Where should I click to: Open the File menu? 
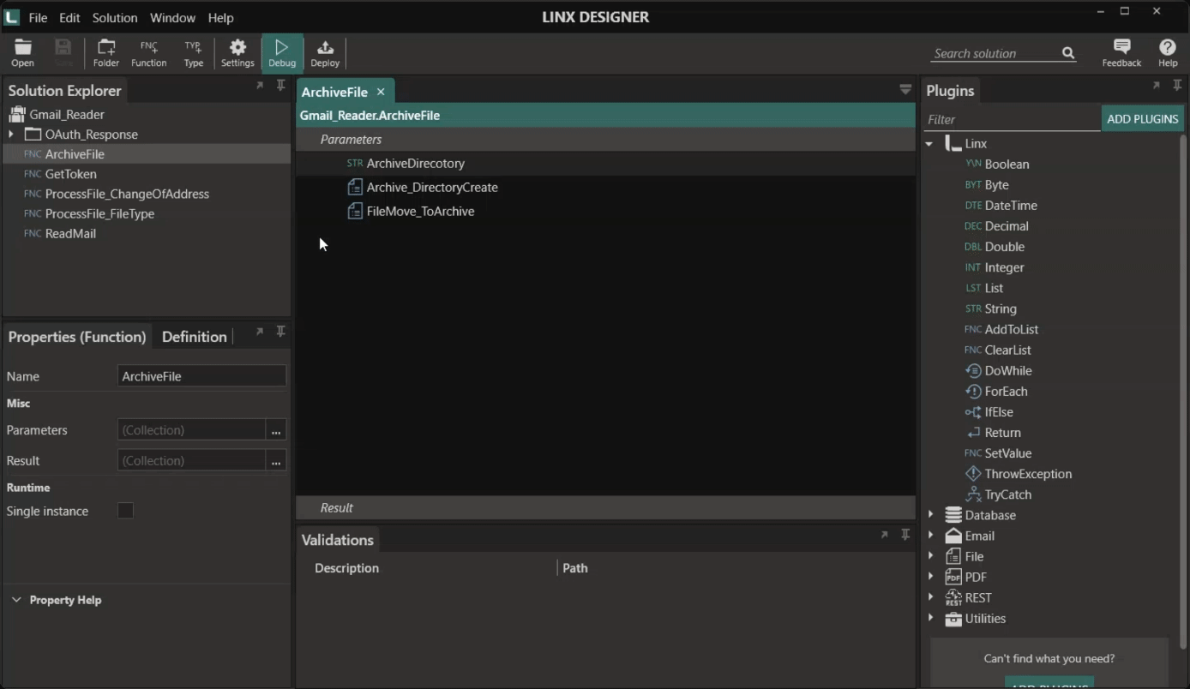tap(38, 17)
